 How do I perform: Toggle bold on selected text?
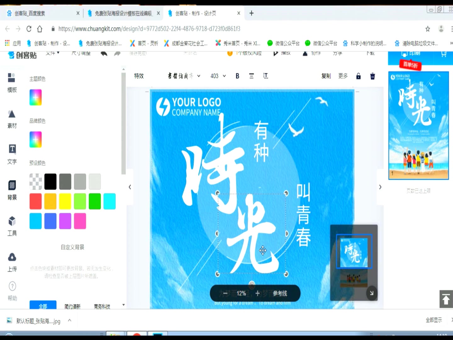pyautogui.click(x=238, y=76)
